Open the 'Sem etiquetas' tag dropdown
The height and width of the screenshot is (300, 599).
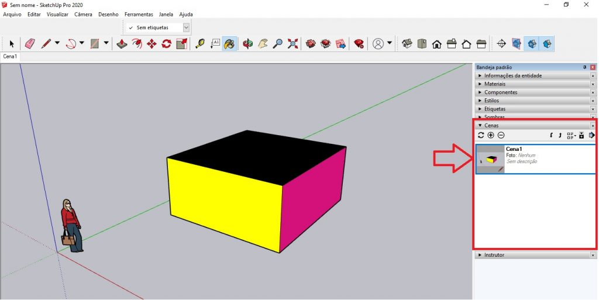point(186,27)
